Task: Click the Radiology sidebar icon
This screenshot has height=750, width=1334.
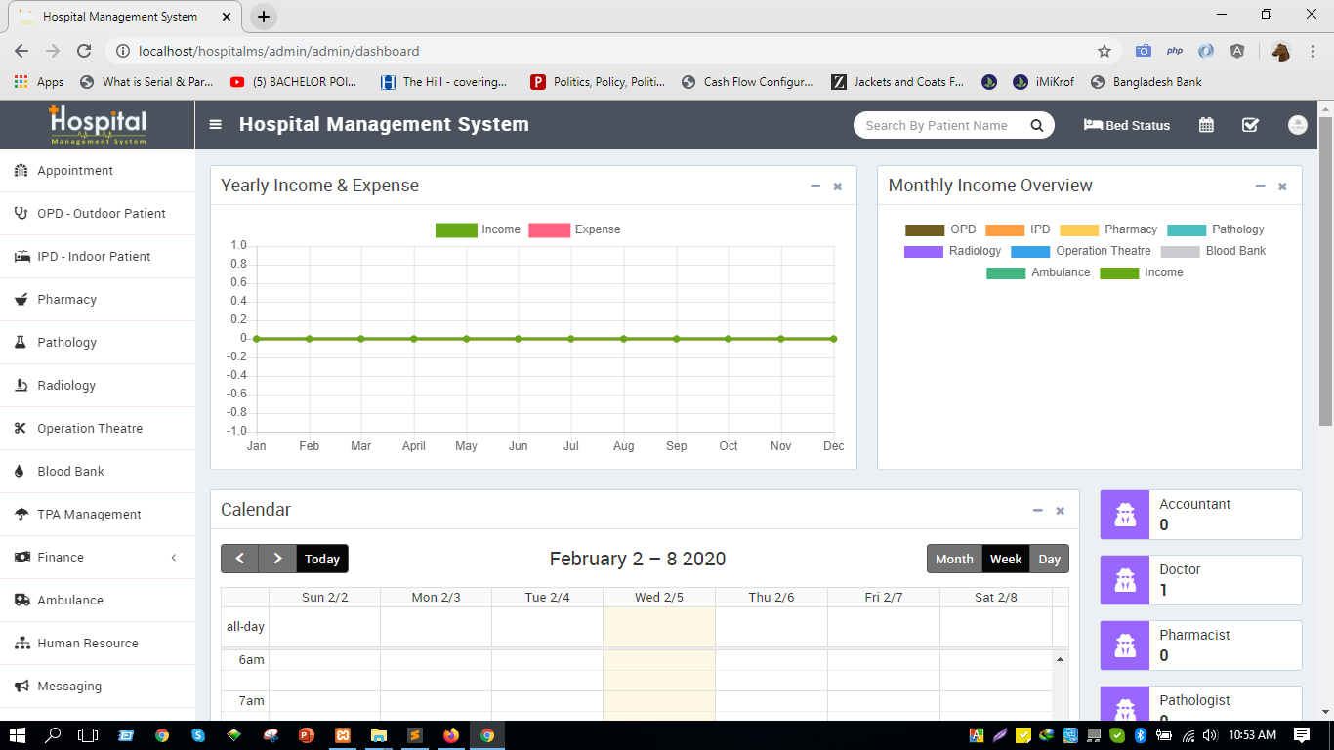Action: (x=21, y=386)
